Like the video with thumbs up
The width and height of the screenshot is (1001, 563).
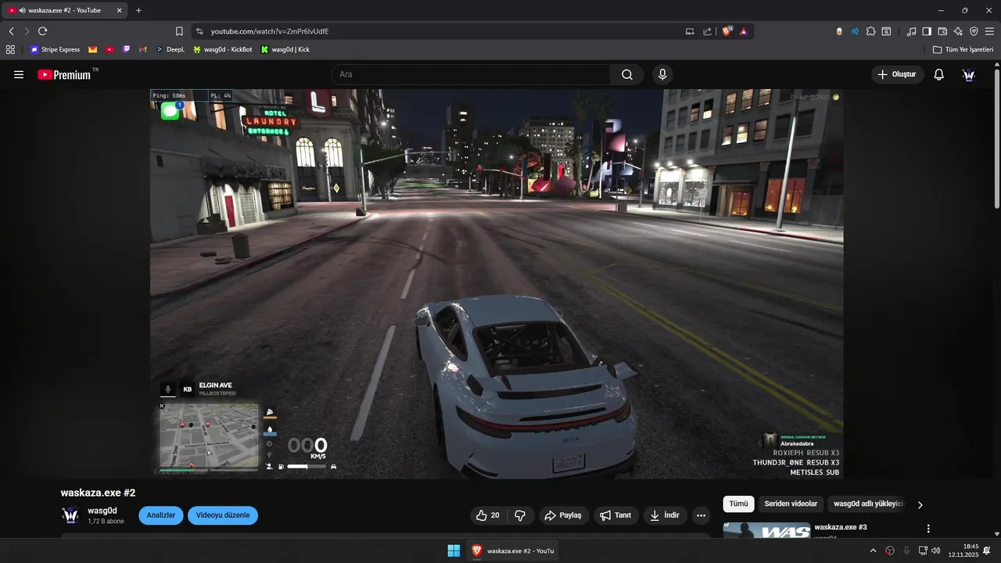pyautogui.click(x=487, y=515)
